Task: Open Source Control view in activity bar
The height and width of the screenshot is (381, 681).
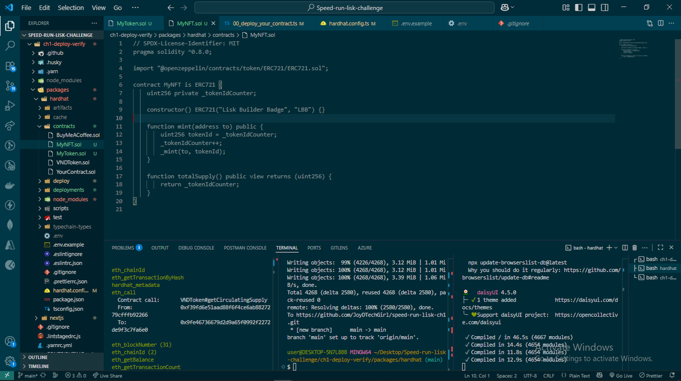Action: (10, 86)
